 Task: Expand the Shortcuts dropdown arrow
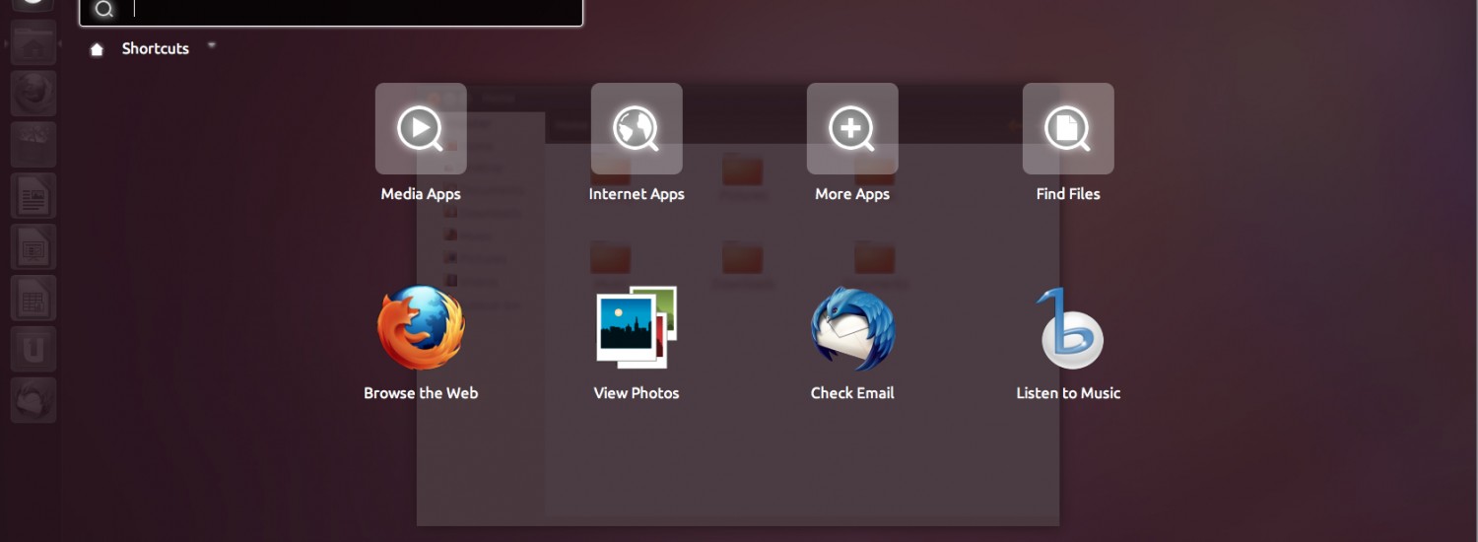[x=211, y=45]
